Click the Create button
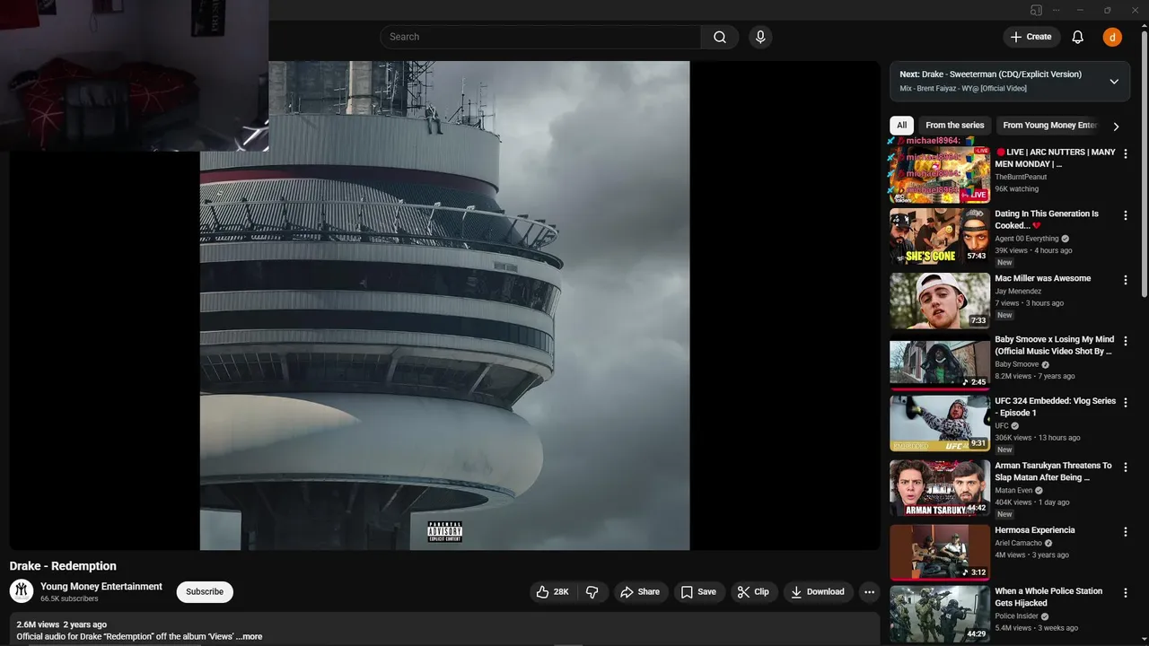The height and width of the screenshot is (646, 1149). (x=1031, y=37)
